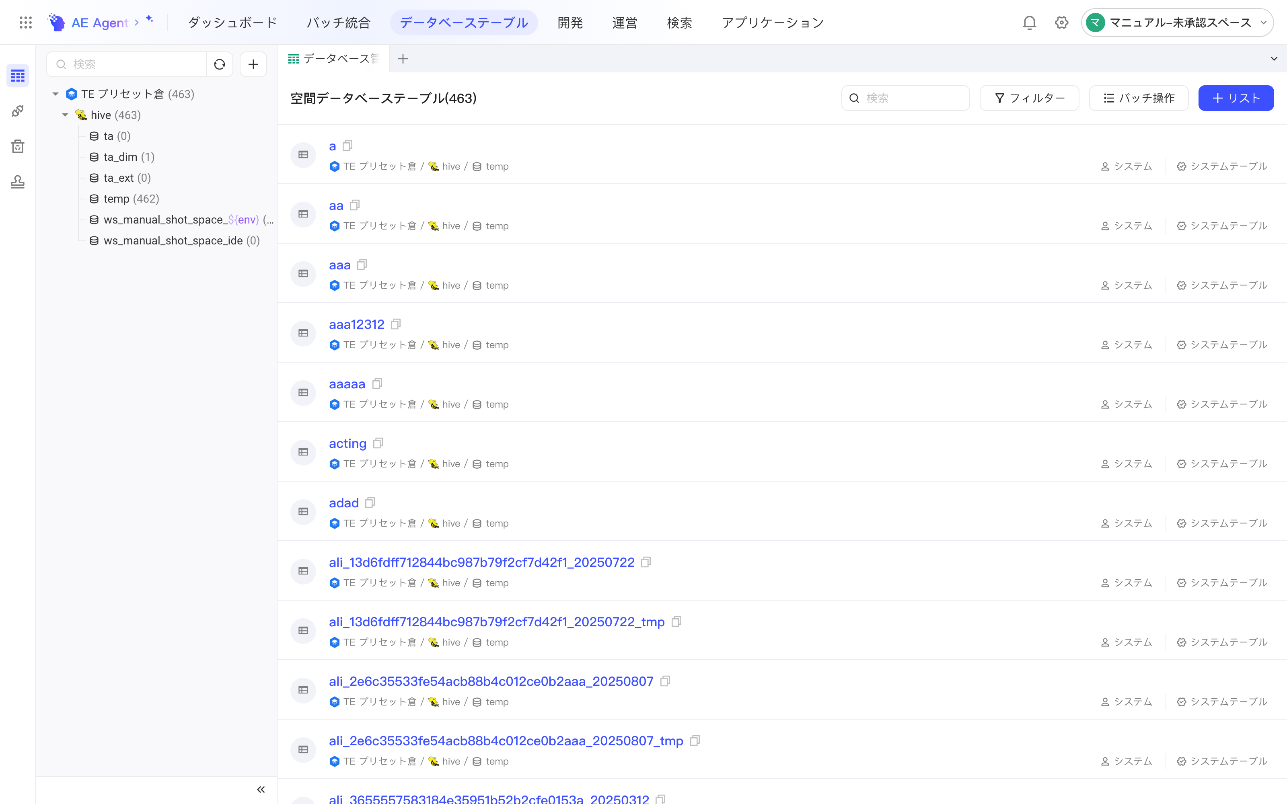
Task: Collapse the TE プリセット倉 tree node
Action: coord(56,94)
